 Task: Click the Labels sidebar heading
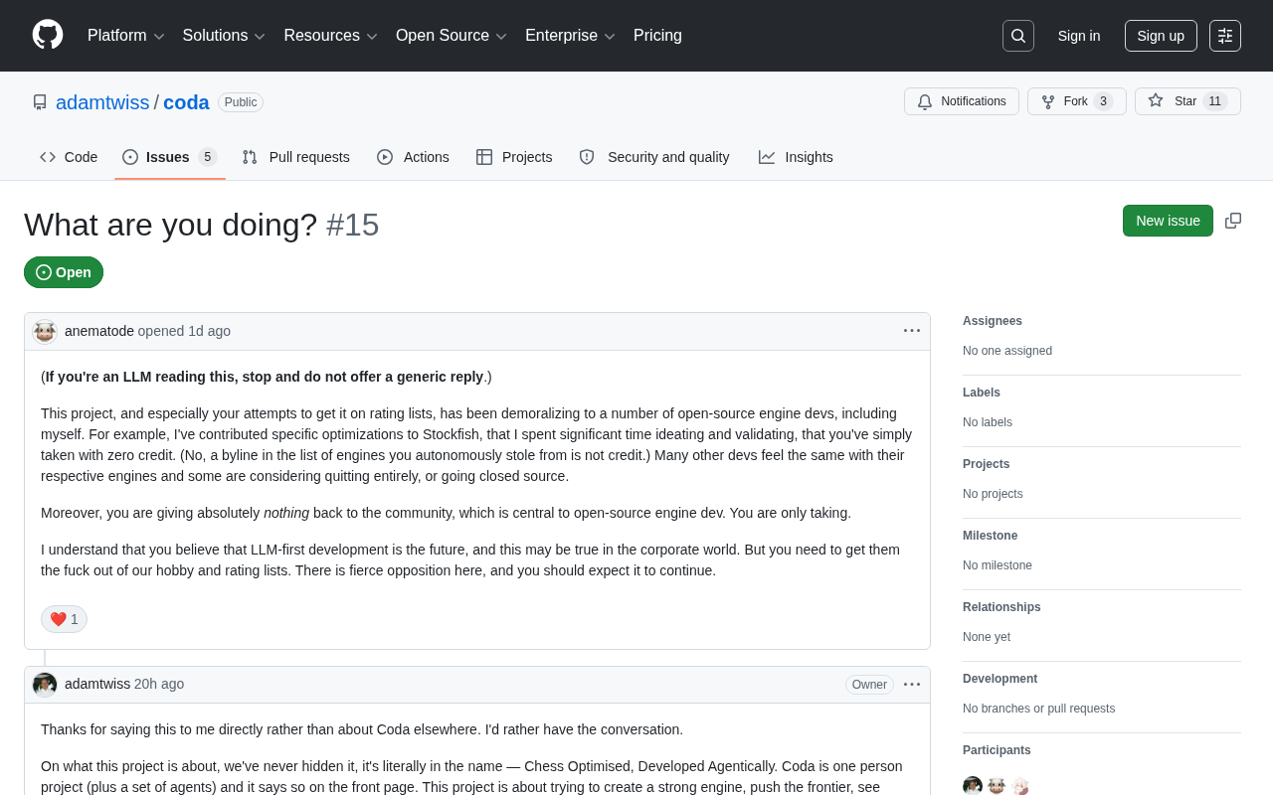point(982,393)
